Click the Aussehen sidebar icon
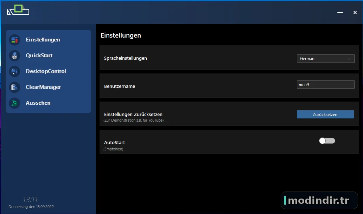This screenshot has width=363, height=214. (x=14, y=103)
